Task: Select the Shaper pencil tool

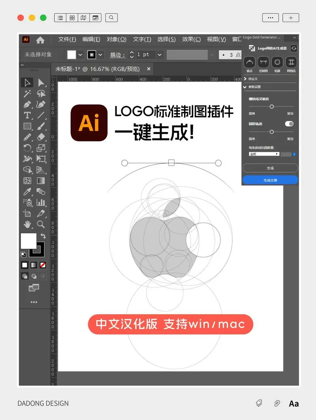Action: [x=27, y=137]
